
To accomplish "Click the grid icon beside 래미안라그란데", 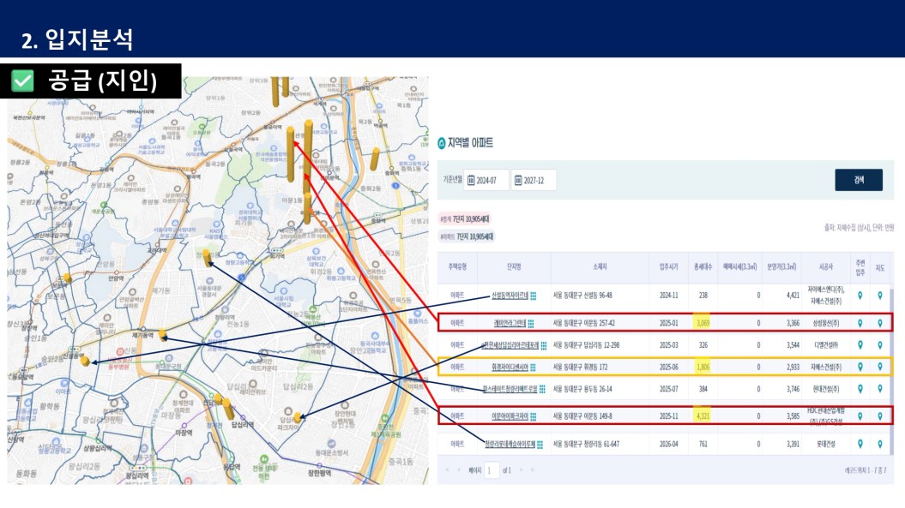I will [x=531, y=324].
